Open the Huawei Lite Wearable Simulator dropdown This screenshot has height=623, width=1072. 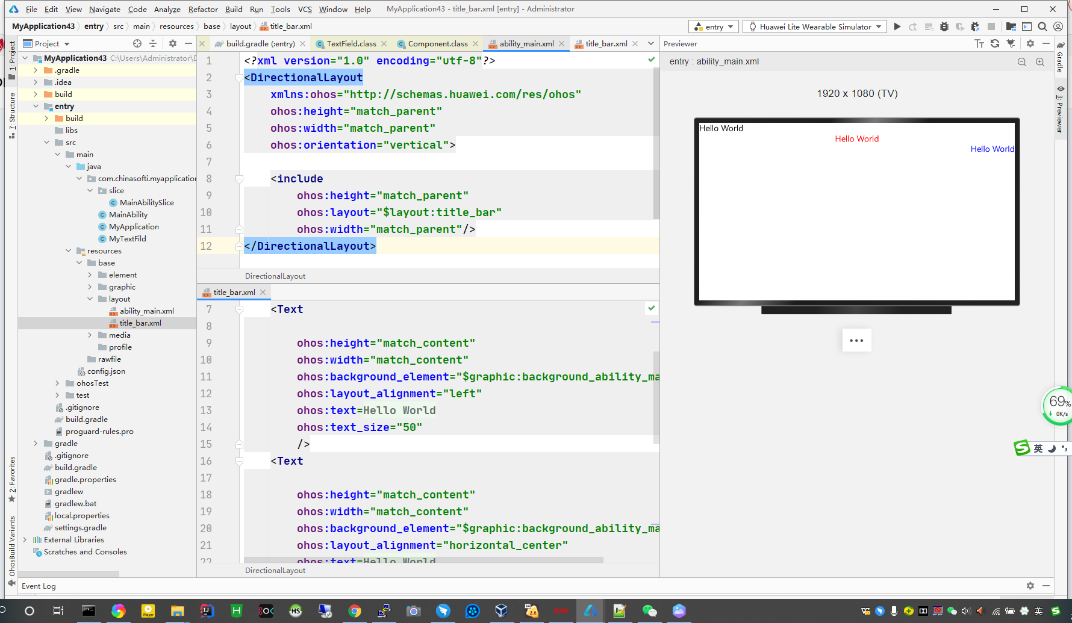(x=815, y=26)
